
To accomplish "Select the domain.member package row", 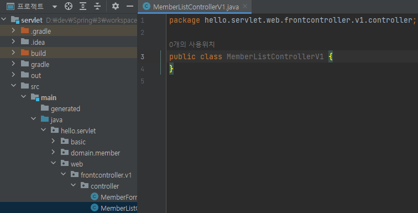I will (69, 153).
